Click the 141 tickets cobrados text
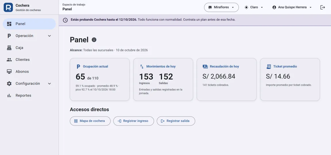 216,85
